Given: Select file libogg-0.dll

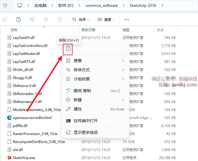Looking at the screenshot, I should click(x=22, y=77).
